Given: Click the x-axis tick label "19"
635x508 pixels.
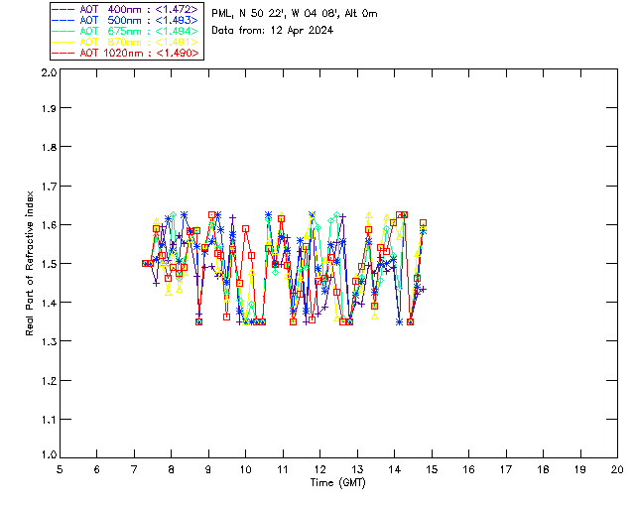Looking at the screenshot, I should [x=580, y=469].
